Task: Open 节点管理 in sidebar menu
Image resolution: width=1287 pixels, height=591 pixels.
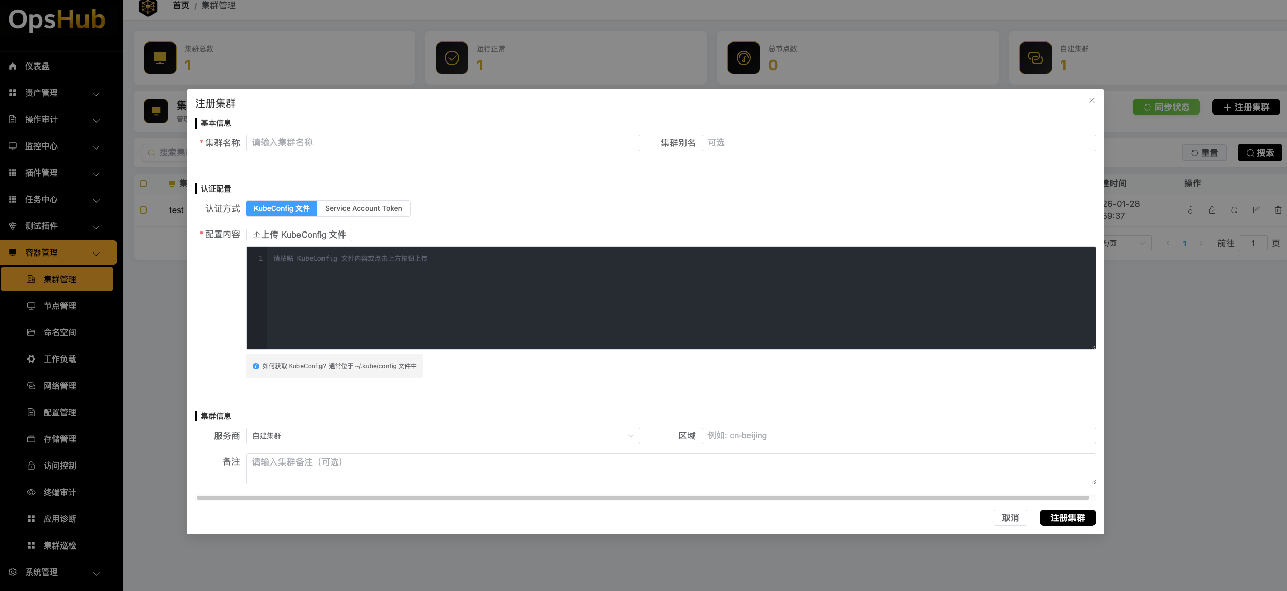Action: (59, 306)
